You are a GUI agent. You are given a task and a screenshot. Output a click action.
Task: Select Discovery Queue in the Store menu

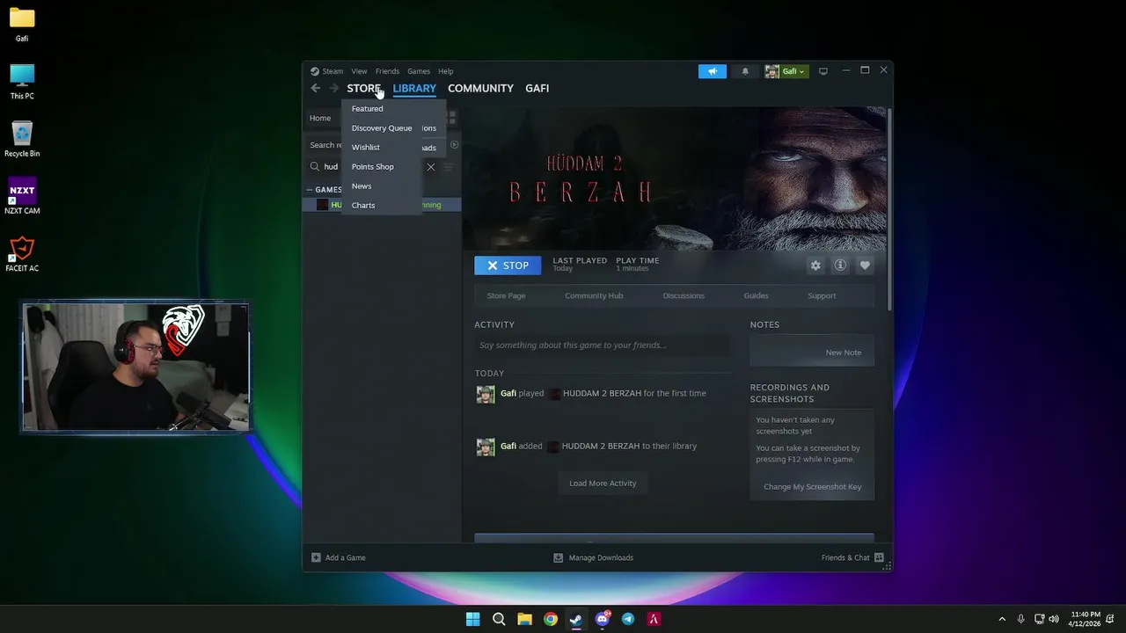[x=382, y=128]
